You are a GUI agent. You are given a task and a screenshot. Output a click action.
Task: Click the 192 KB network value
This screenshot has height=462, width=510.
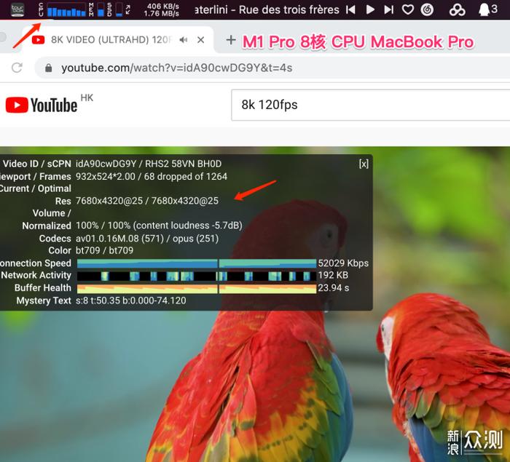pos(334,275)
